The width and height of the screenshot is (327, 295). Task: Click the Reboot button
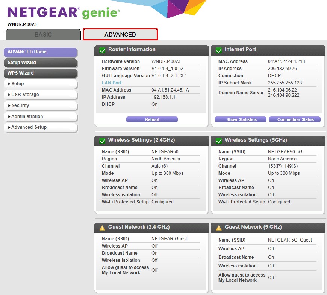pyautogui.click(x=152, y=119)
